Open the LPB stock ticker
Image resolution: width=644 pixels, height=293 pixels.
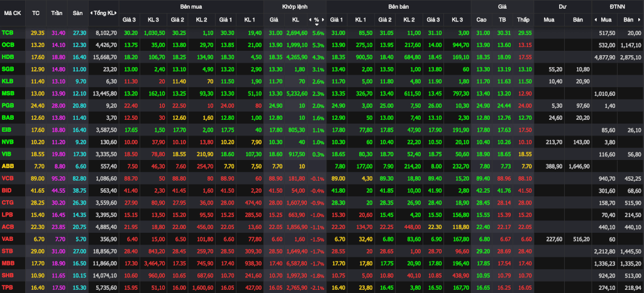click(x=7, y=215)
